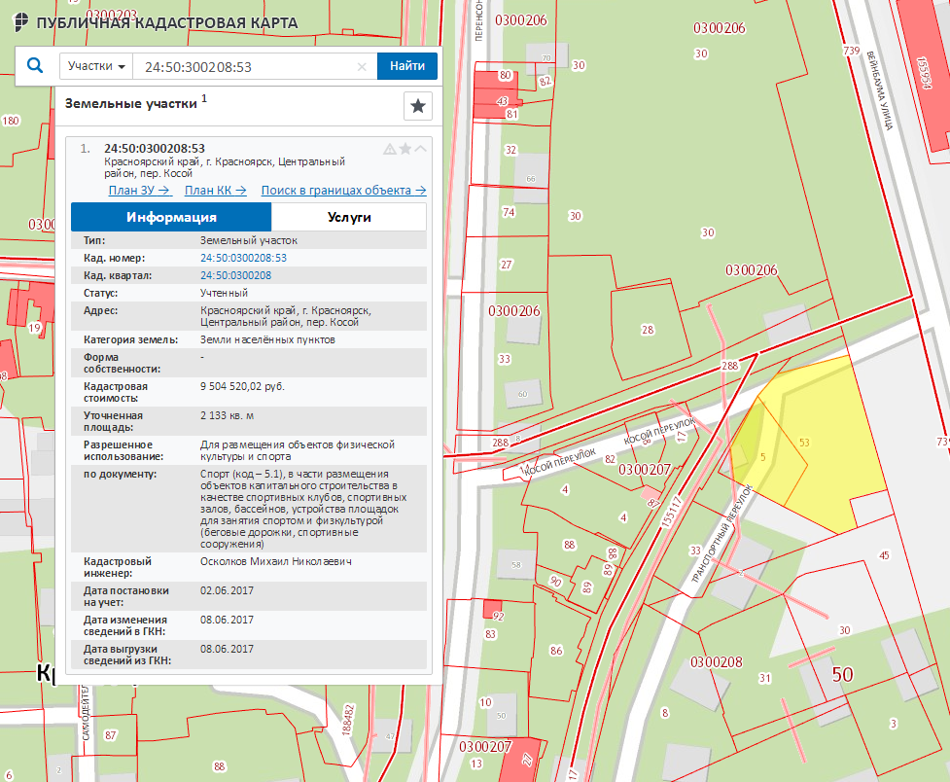The image size is (950, 782).
Task: Open cadastral number 24:50:0300208:53 link
Action: (x=243, y=258)
